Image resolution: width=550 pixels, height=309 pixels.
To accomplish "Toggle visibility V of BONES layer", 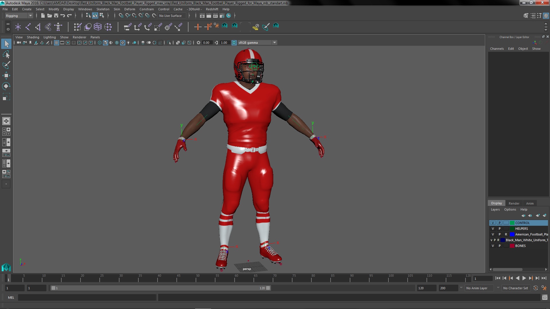I will click(493, 246).
